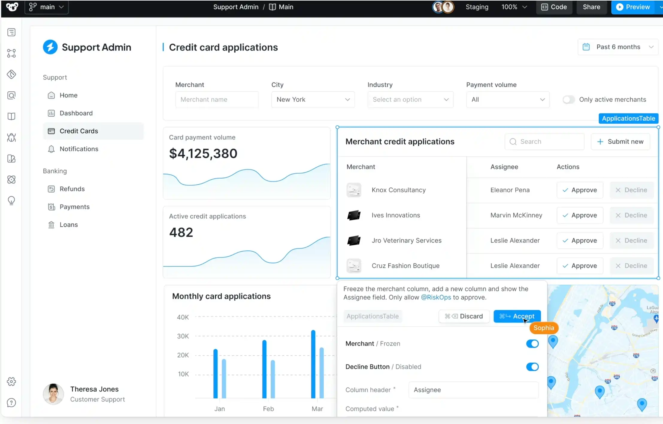The width and height of the screenshot is (663, 424).
Task: Go to Home in sidebar
Action: tap(93, 95)
